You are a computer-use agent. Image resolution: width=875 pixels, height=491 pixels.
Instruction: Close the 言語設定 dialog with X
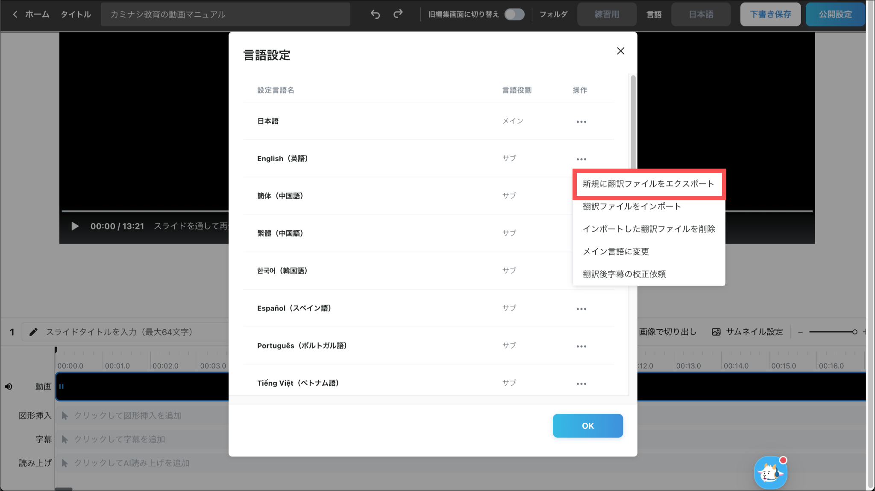[x=620, y=51]
